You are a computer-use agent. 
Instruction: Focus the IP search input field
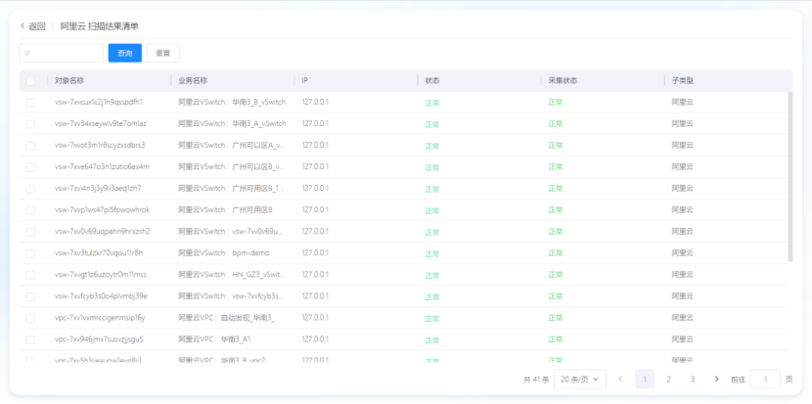coord(61,53)
